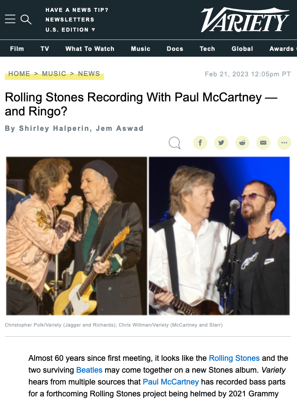Open the Docs nav item

click(175, 49)
